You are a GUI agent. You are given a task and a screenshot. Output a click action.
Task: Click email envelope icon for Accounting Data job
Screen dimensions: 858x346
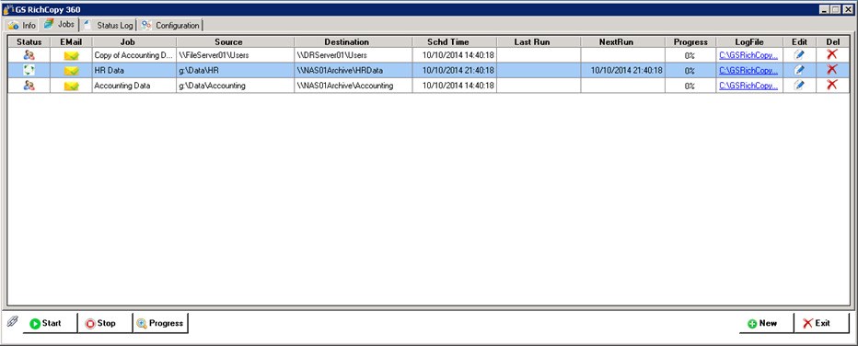[x=71, y=86]
